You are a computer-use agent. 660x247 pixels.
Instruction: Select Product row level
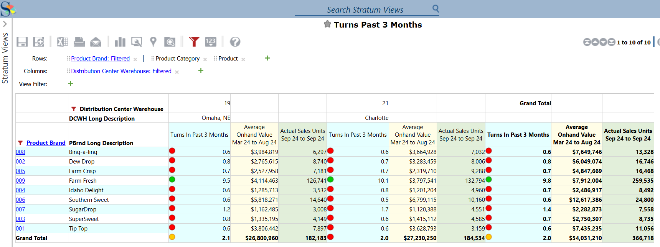coord(228,59)
